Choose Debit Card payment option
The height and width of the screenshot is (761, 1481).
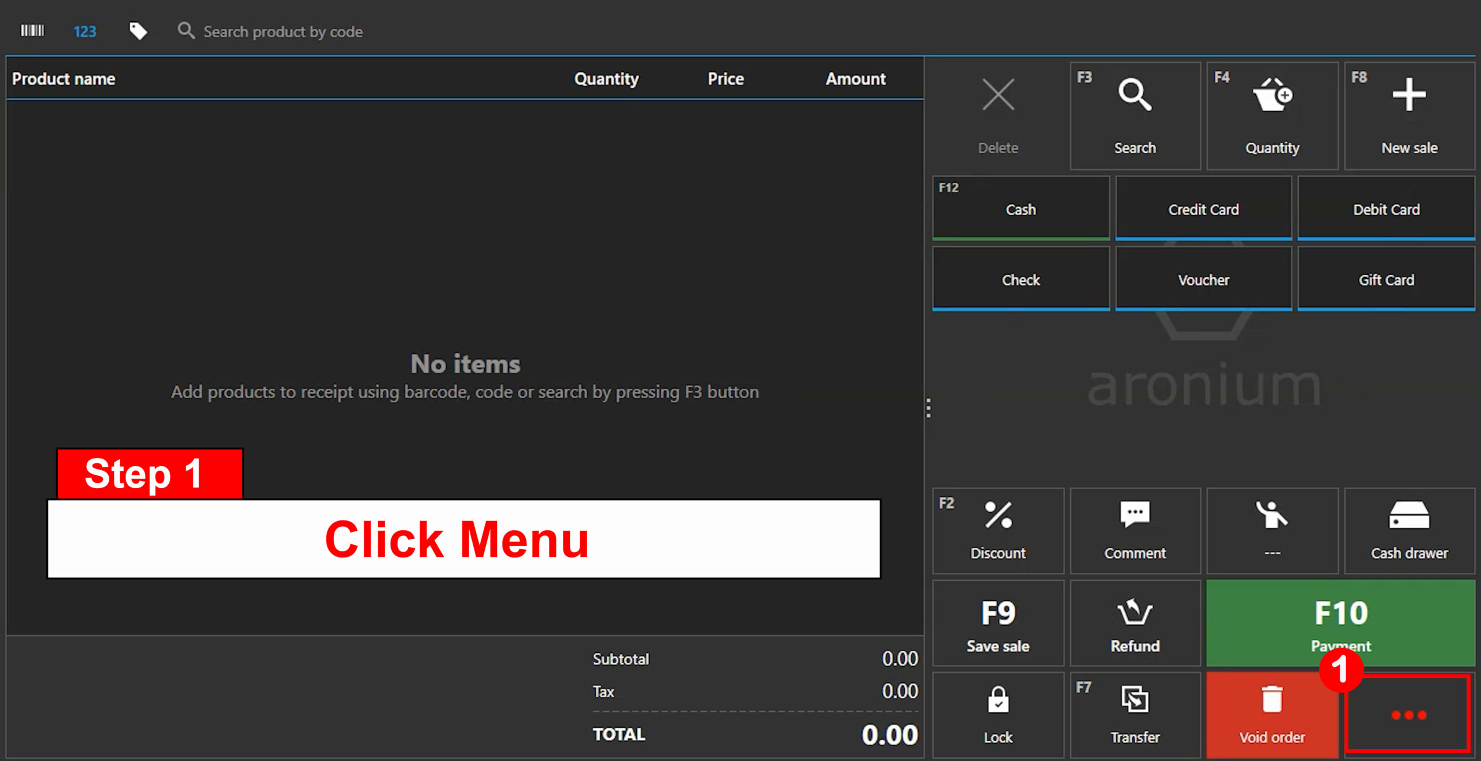[x=1386, y=209]
